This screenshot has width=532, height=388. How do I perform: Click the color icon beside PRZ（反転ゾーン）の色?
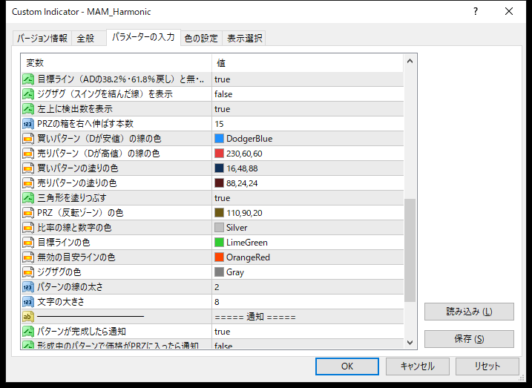28,213
